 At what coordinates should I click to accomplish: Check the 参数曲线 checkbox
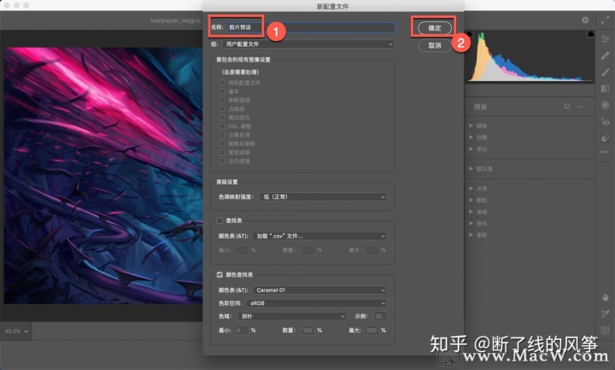tap(222, 100)
